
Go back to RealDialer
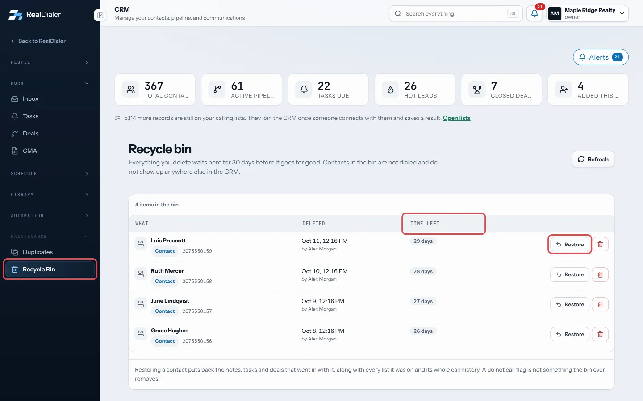38,41
